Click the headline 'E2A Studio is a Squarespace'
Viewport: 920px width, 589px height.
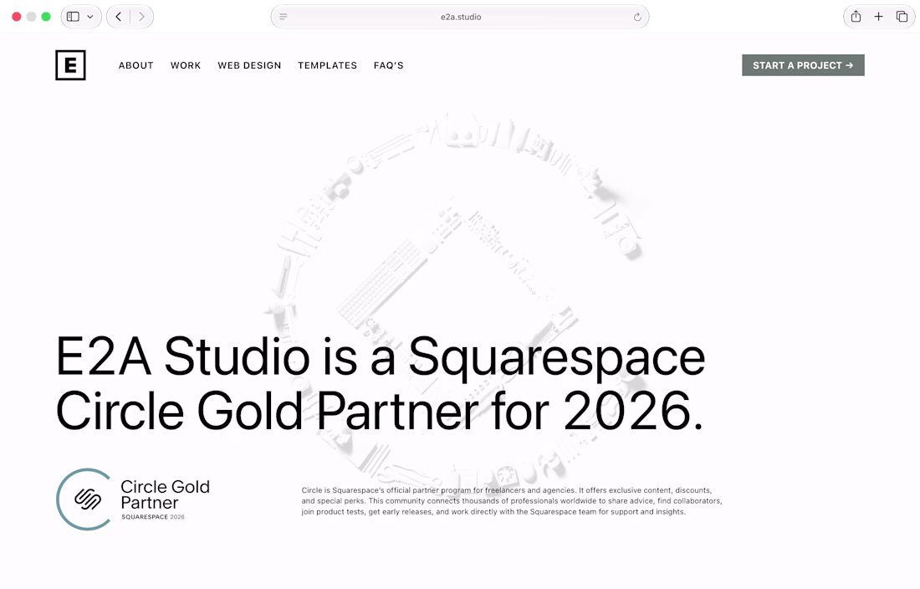381,356
